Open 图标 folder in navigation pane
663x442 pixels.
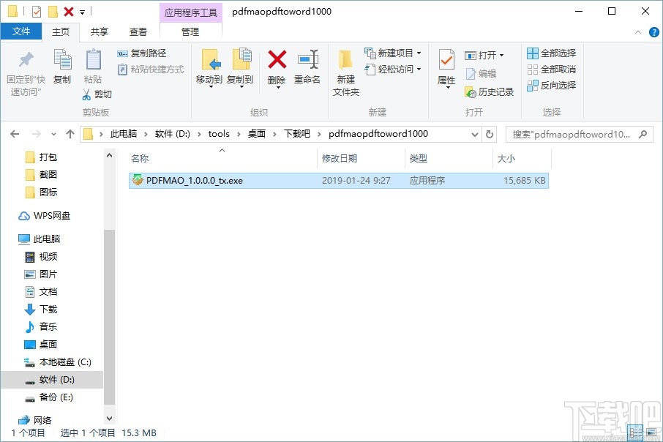click(x=42, y=192)
